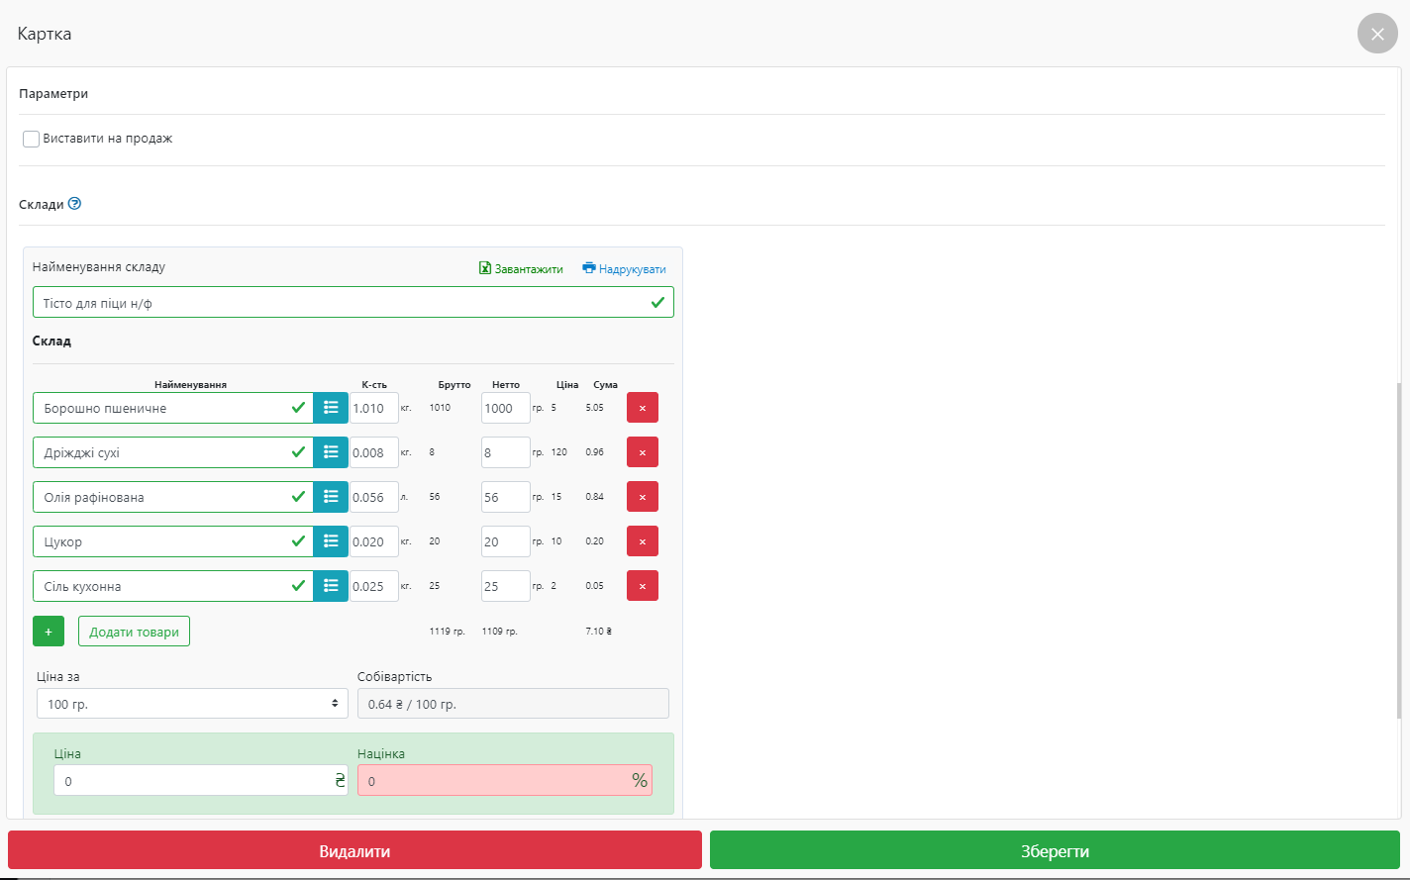Remove the Олія рафінована row
The height and width of the screenshot is (880, 1410).
[x=643, y=497]
